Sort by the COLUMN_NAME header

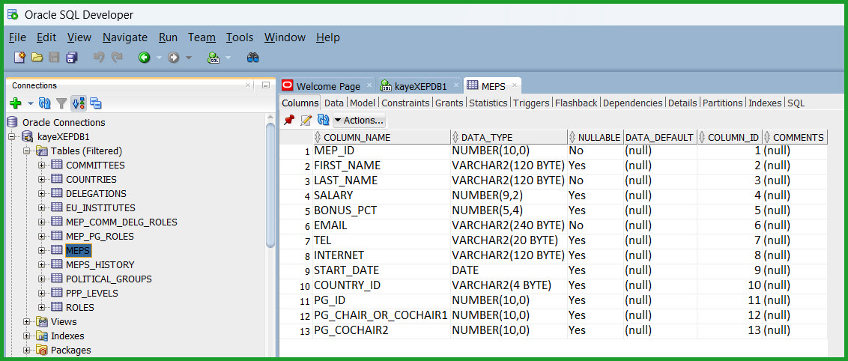[381, 137]
